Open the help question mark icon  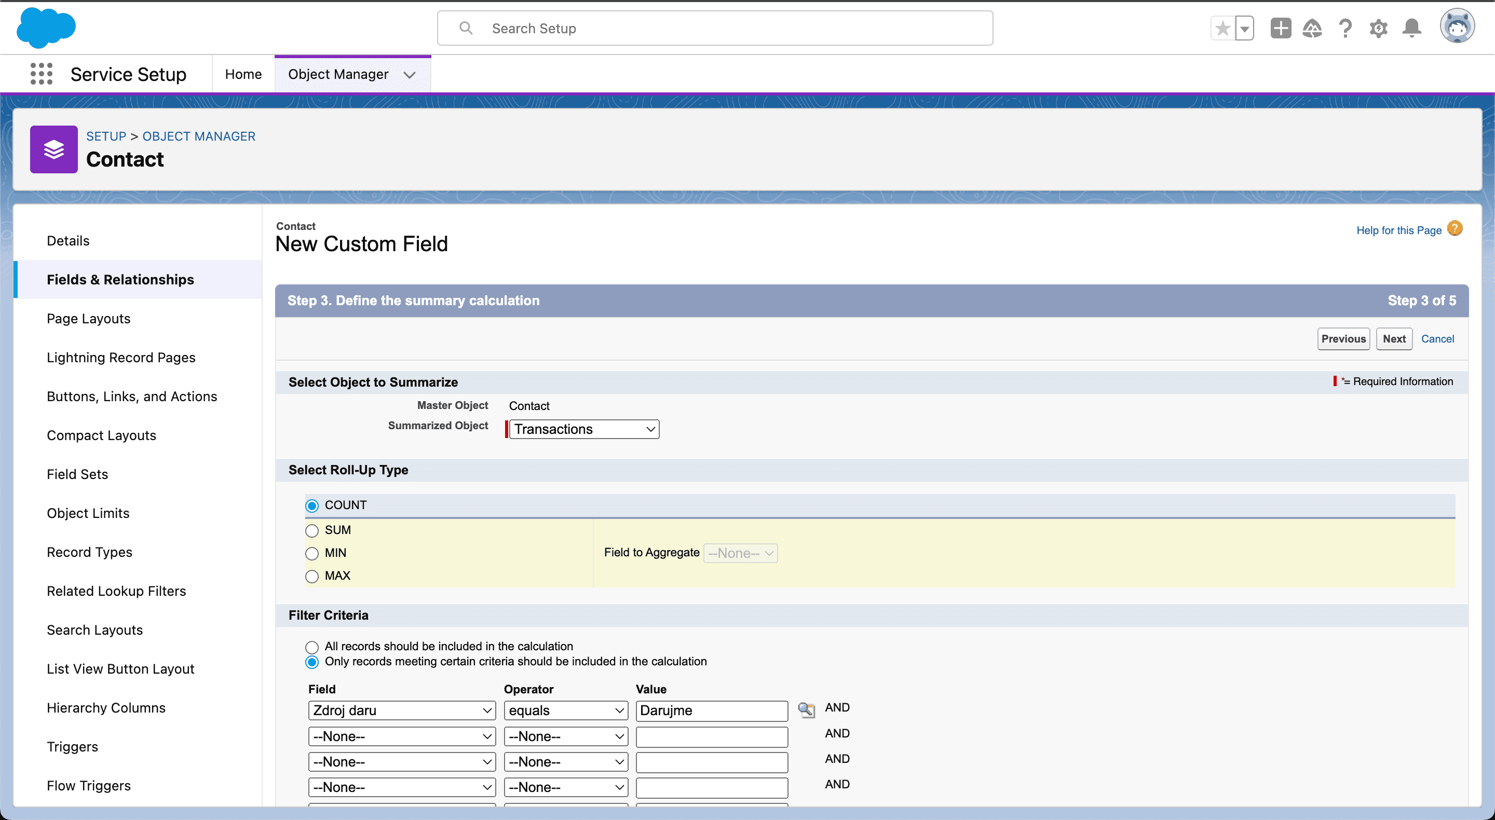[x=1344, y=28]
